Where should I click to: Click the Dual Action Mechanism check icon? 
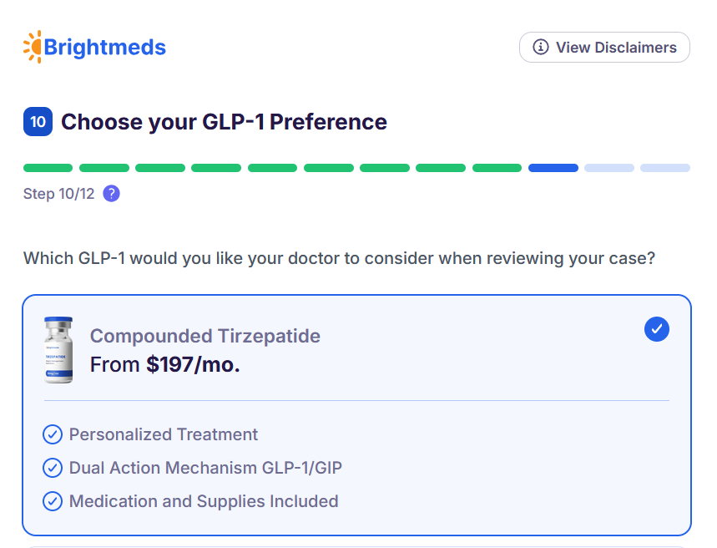53,468
